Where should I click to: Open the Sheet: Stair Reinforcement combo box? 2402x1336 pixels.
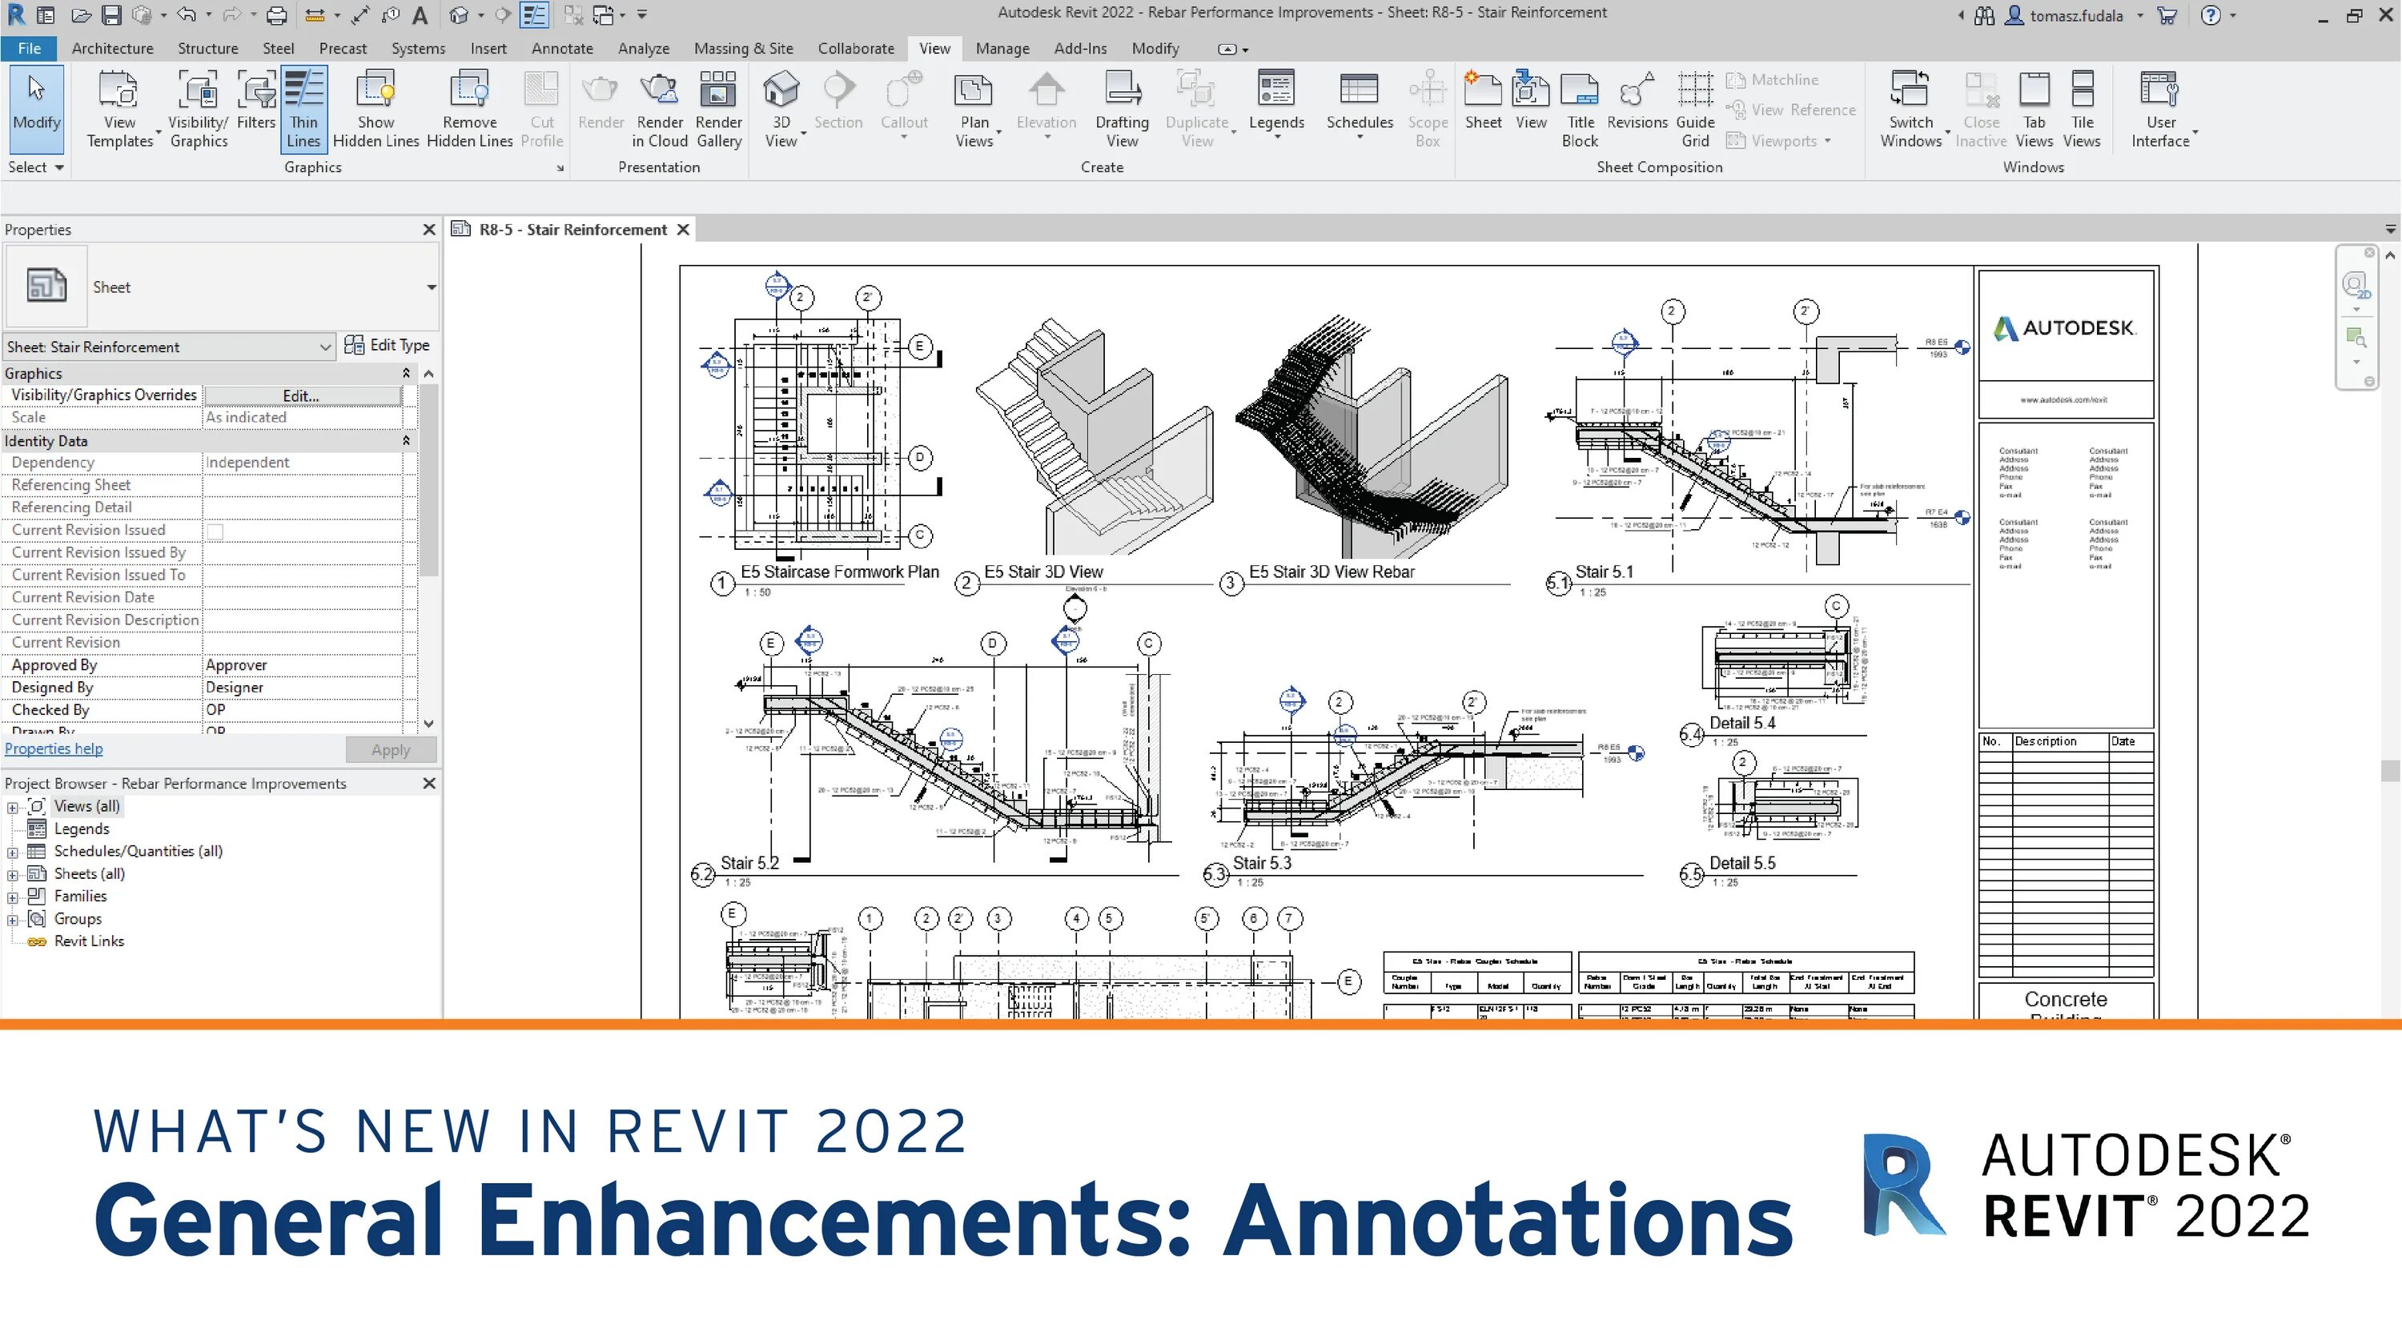tap(169, 347)
